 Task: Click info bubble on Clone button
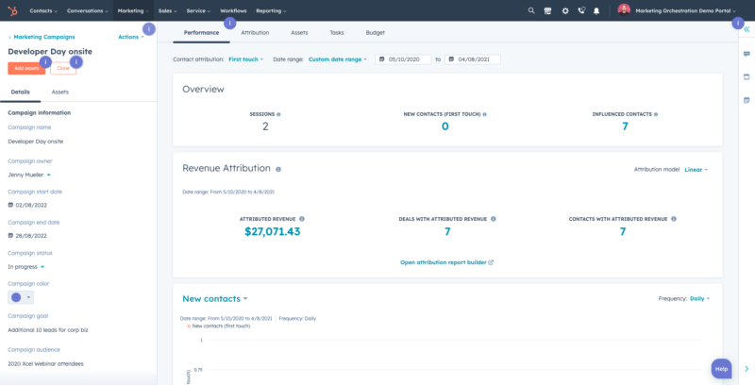[76, 61]
